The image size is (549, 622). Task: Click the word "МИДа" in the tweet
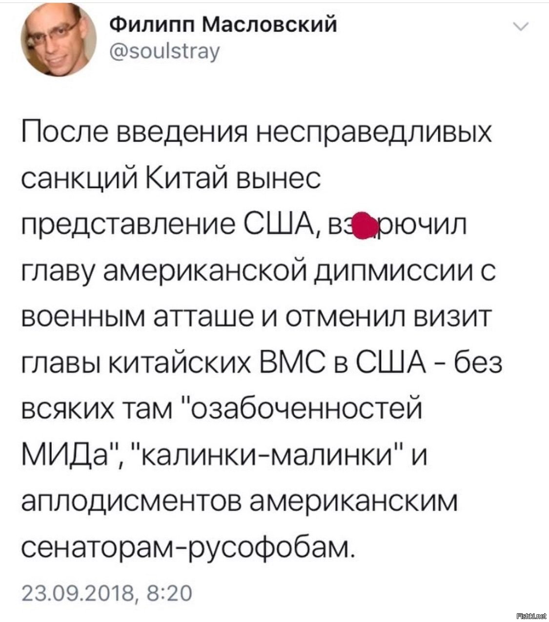[x=68, y=457]
